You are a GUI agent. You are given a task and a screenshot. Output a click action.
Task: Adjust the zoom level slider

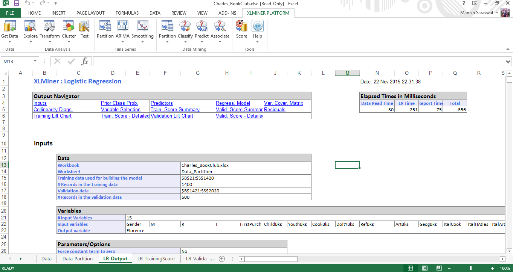tap(471, 268)
